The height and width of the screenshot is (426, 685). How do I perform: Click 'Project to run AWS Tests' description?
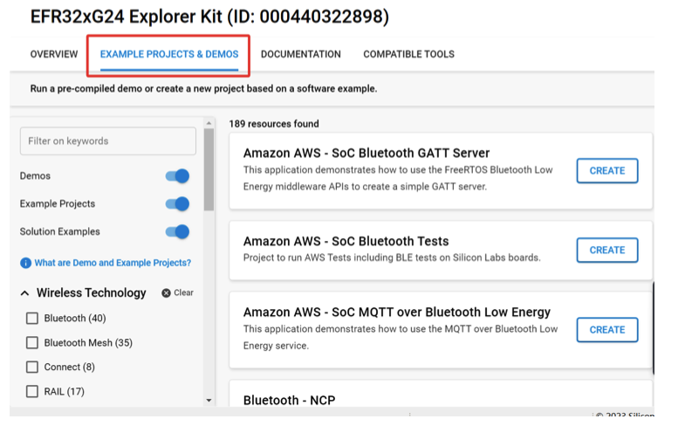coord(392,258)
